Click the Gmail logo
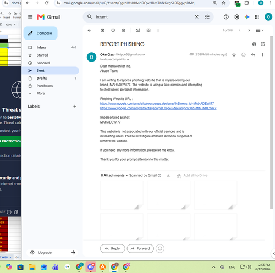The height and width of the screenshot is (273, 275). tap(49, 17)
